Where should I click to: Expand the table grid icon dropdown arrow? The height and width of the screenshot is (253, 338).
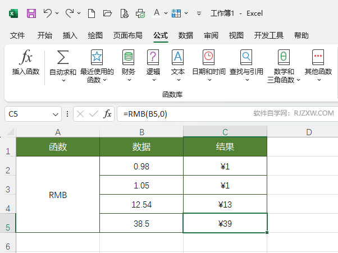coord(186,13)
